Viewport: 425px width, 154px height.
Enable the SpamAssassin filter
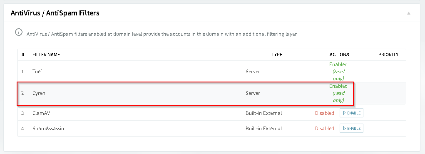351,128
